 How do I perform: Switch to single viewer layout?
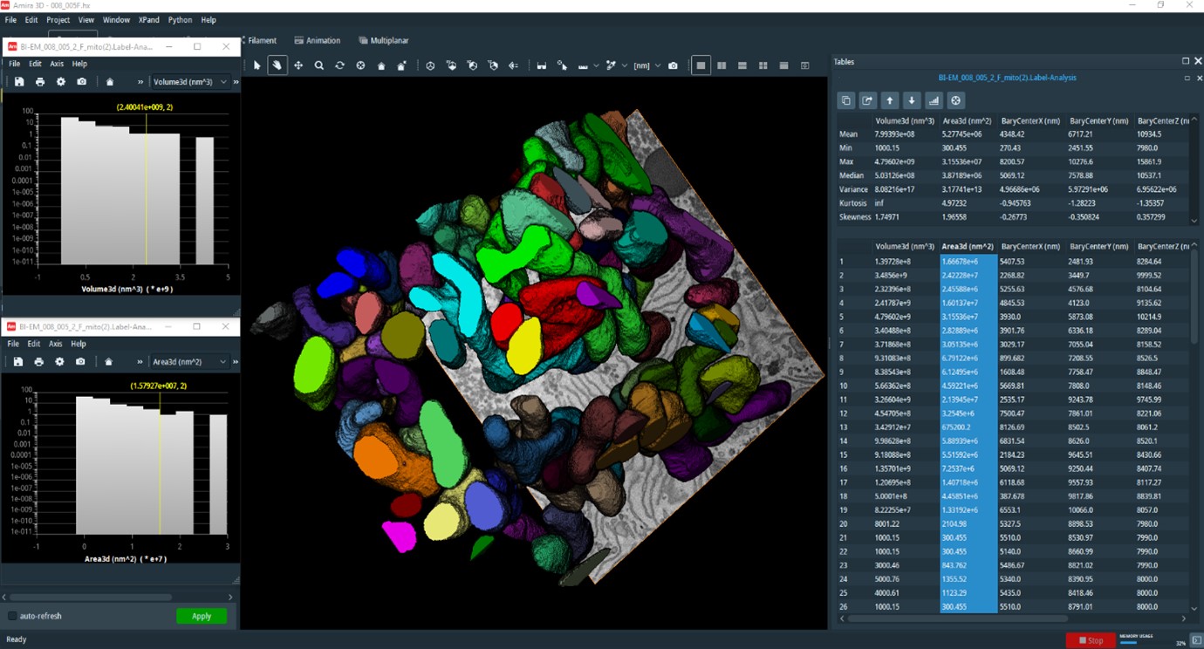[701, 65]
